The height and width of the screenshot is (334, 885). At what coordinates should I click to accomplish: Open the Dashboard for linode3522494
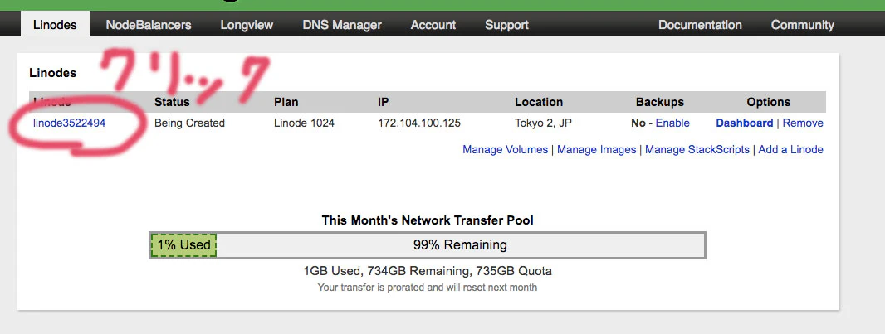[x=745, y=123]
